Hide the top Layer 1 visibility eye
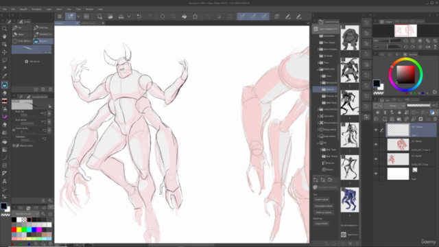Viewport: 439px width, 247px height. point(376,130)
